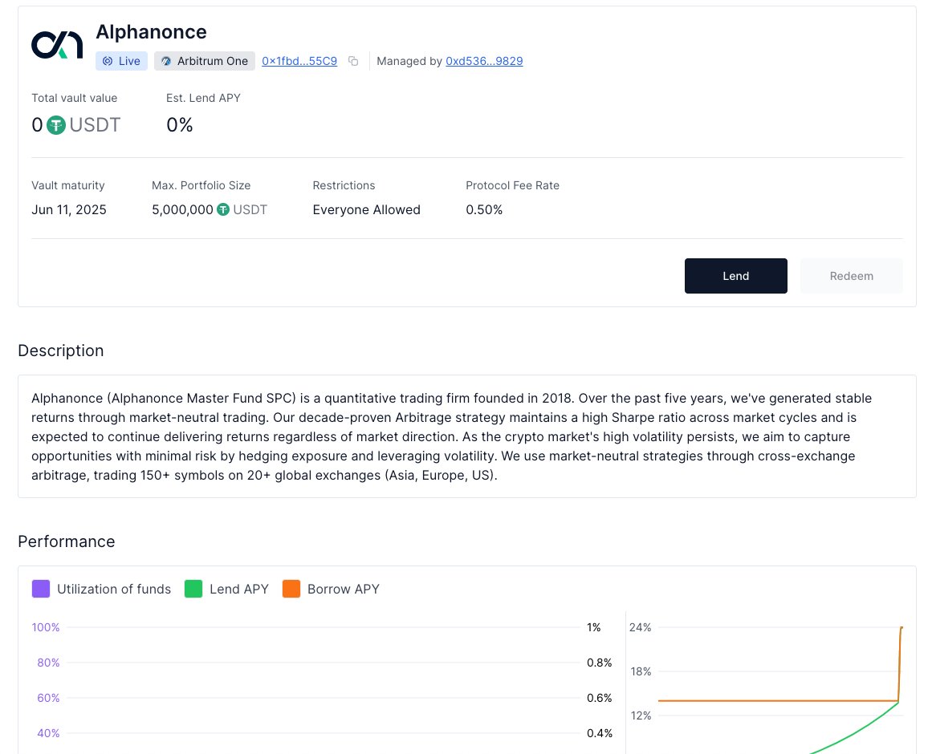The width and height of the screenshot is (928, 754).
Task: Toggle the purple Utilization of funds swatch
Action: (x=41, y=589)
